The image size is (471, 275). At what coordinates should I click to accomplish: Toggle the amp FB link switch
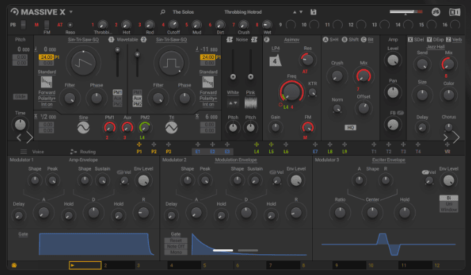[400, 113]
